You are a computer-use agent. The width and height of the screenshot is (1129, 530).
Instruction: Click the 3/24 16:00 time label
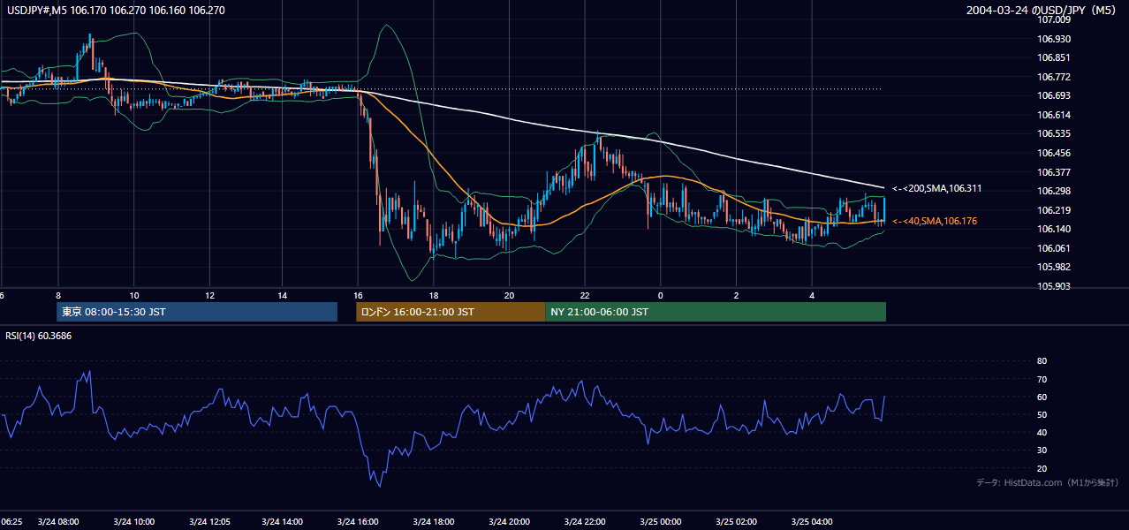tap(358, 522)
